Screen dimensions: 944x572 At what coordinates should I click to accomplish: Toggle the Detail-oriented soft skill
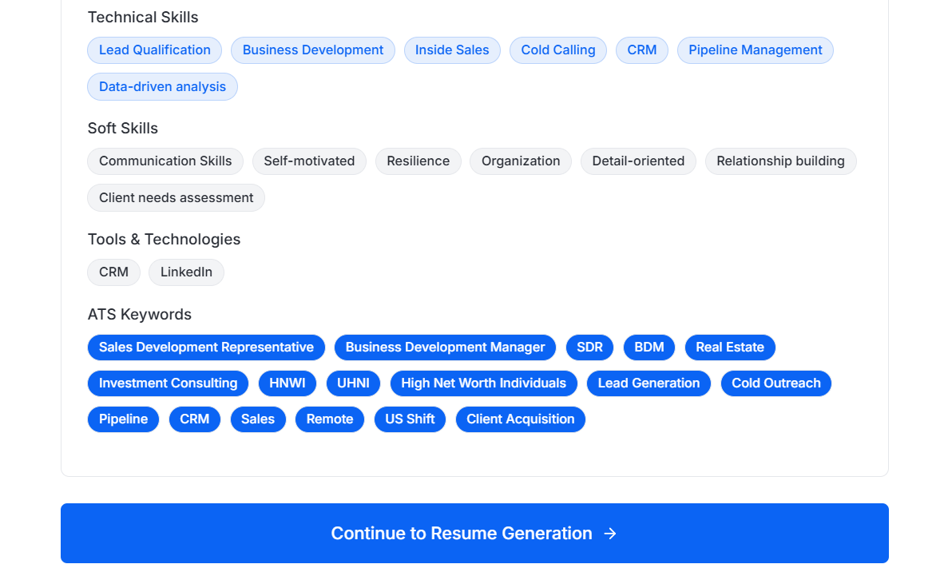coord(638,161)
